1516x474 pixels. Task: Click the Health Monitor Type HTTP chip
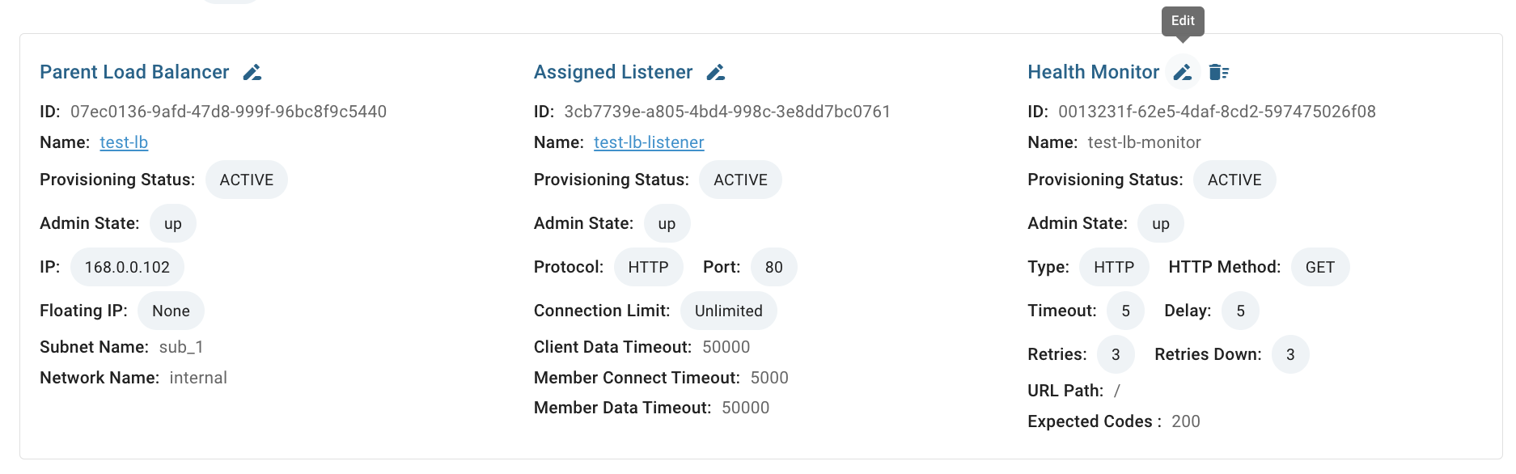pyautogui.click(x=1114, y=267)
